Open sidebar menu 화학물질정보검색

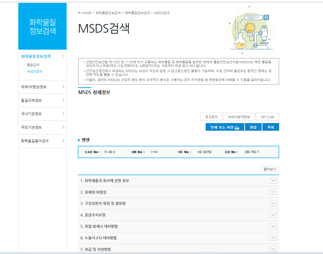[42, 56]
